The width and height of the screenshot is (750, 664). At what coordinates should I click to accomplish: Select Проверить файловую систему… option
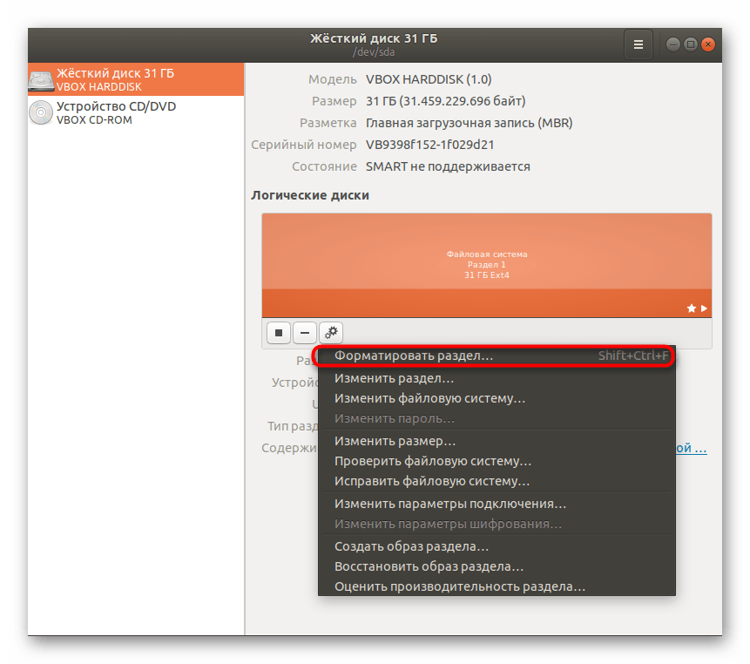tap(432, 461)
